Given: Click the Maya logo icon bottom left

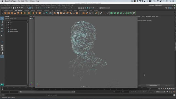Looking at the screenshot, I should (2, 85).
